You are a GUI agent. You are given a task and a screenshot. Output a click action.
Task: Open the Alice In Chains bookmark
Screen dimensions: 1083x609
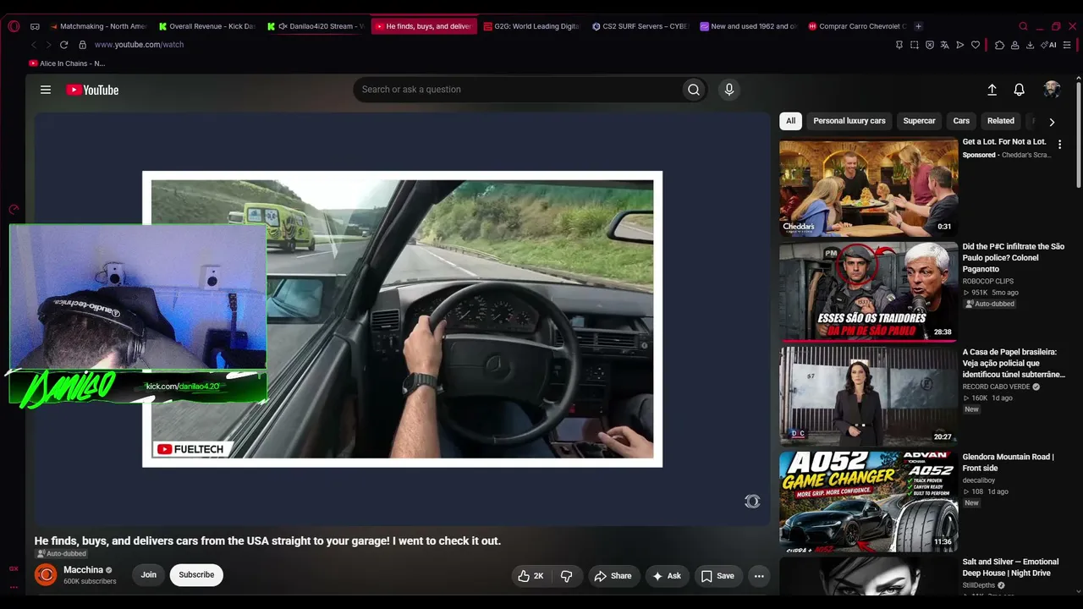click(x=67, y=63)
